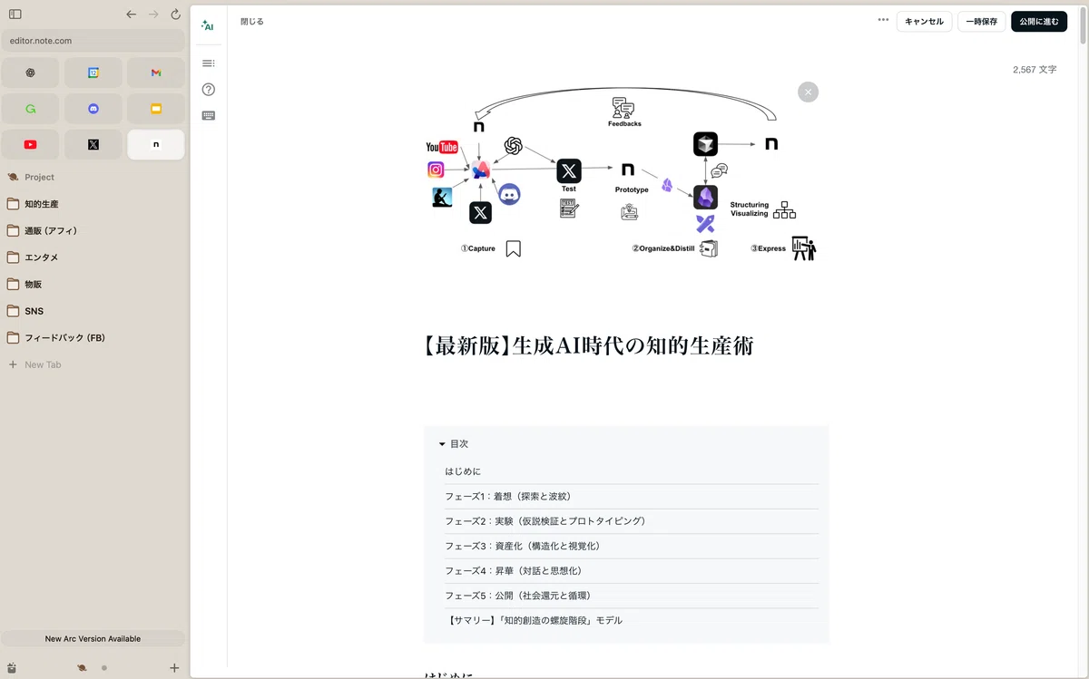The width and height of the screenshot is (1089, 679).
Task: Open the green G pinned tab
Action: coord(30,109)
